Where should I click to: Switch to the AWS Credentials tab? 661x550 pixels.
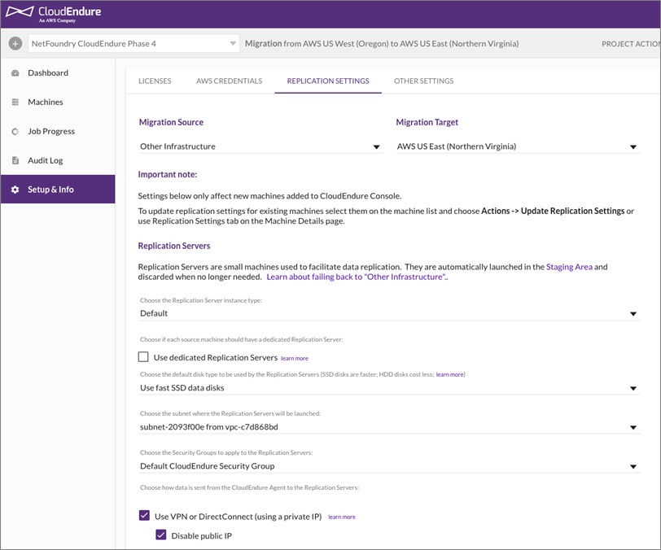(230, 81)
